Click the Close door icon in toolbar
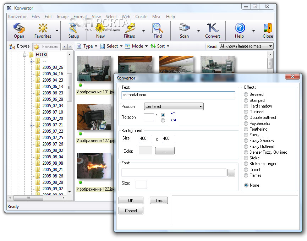Image resolution: width=307 pixels, height=241 pixels. 268,28
